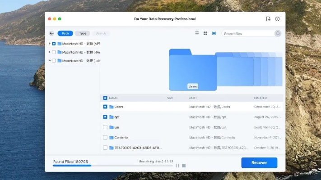Stop the scan
This screenshot has height=180, width=321.
click(x=184, y=166)
